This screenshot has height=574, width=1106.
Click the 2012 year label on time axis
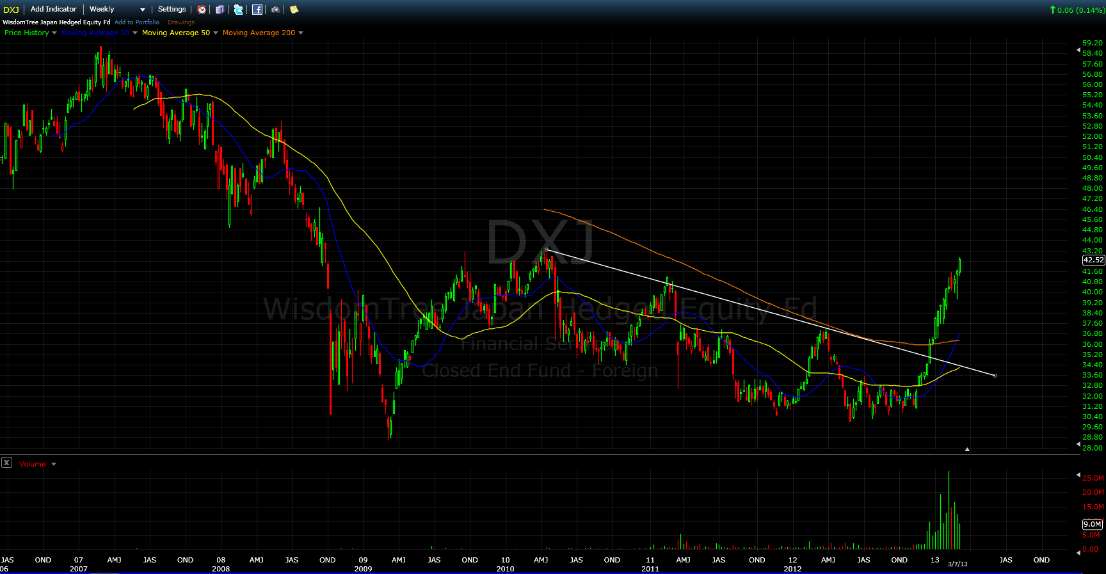pos(792,569)
